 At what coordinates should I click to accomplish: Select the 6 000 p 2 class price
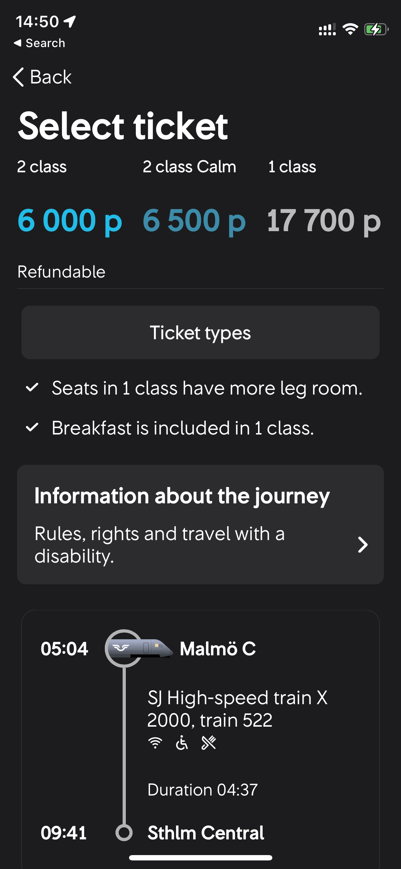point(70,221)
